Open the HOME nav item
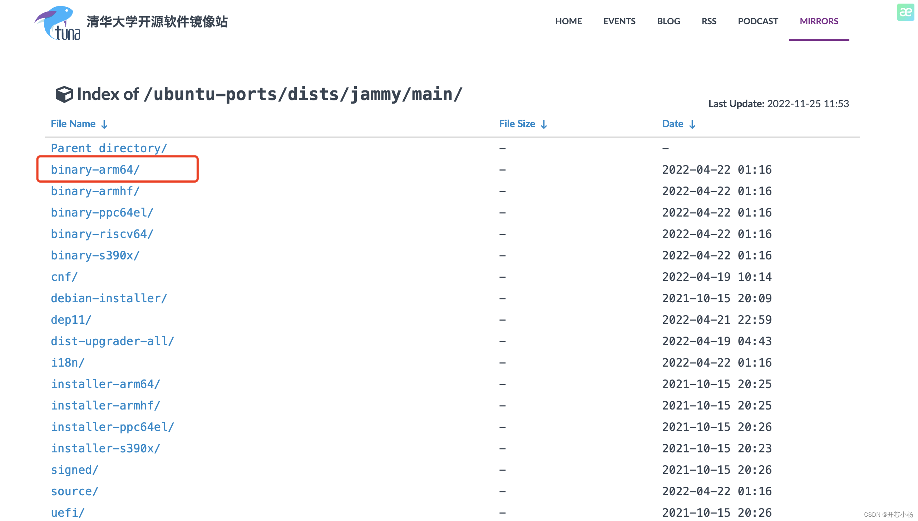This screenshot has width=918, height=521. [x=568, y=21]
